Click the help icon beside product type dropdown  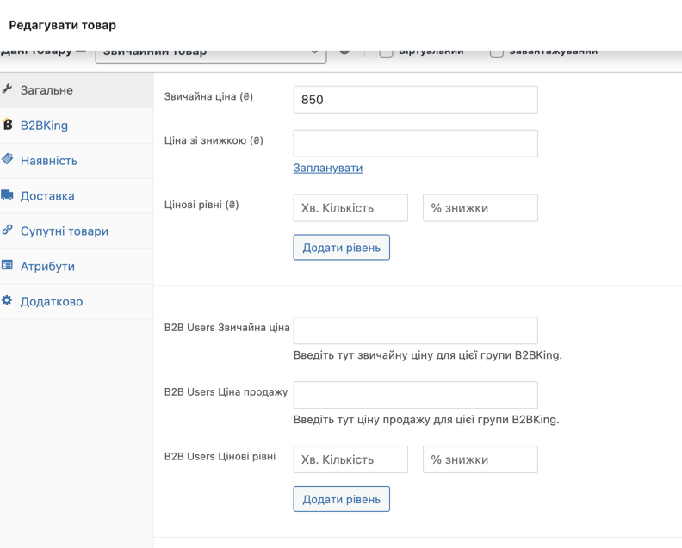point(344,52)
